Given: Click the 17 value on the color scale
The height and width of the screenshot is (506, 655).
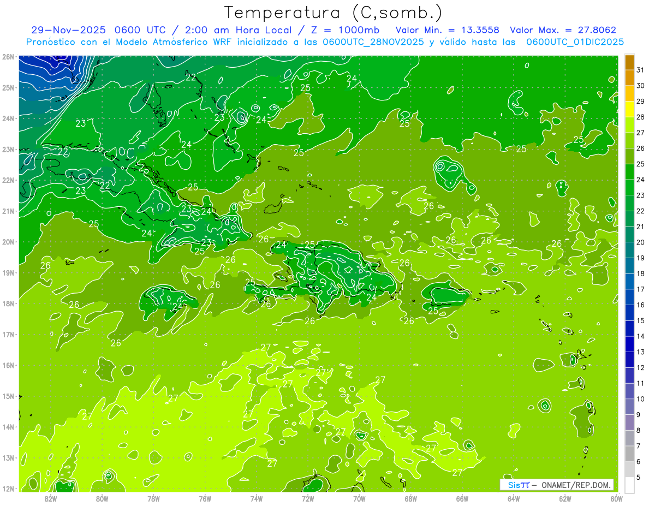Looking at the screenshot, I should [641, 289].
